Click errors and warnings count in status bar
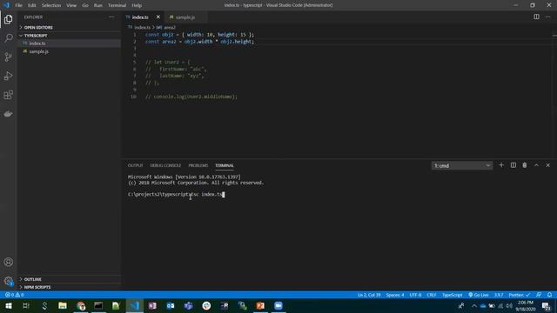The width and height of the screenshot is (557, 313). coord(15,295)
